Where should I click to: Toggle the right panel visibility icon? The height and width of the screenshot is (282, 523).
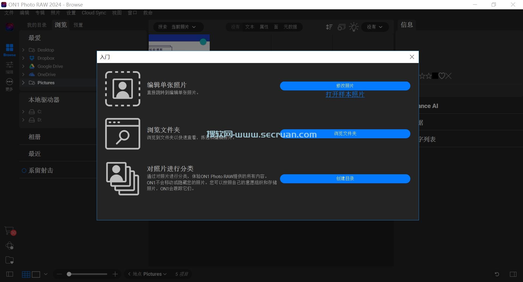click(513, 274)
